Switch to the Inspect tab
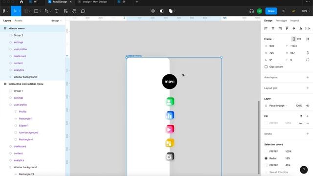 point(294,21)
